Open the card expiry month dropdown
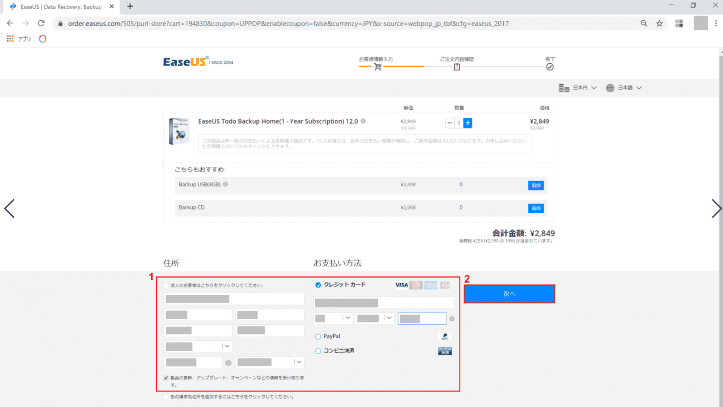This screenshot has height=407, width=723. tap(333, 318)
